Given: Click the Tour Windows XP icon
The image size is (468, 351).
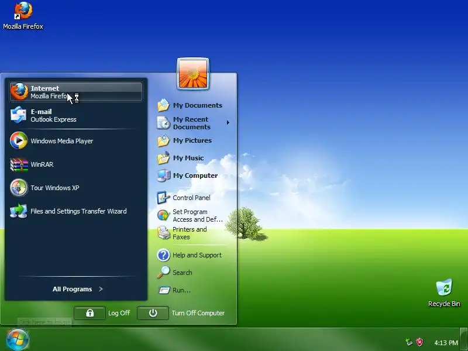Looking at the screenshot, I should coord(19,187).
